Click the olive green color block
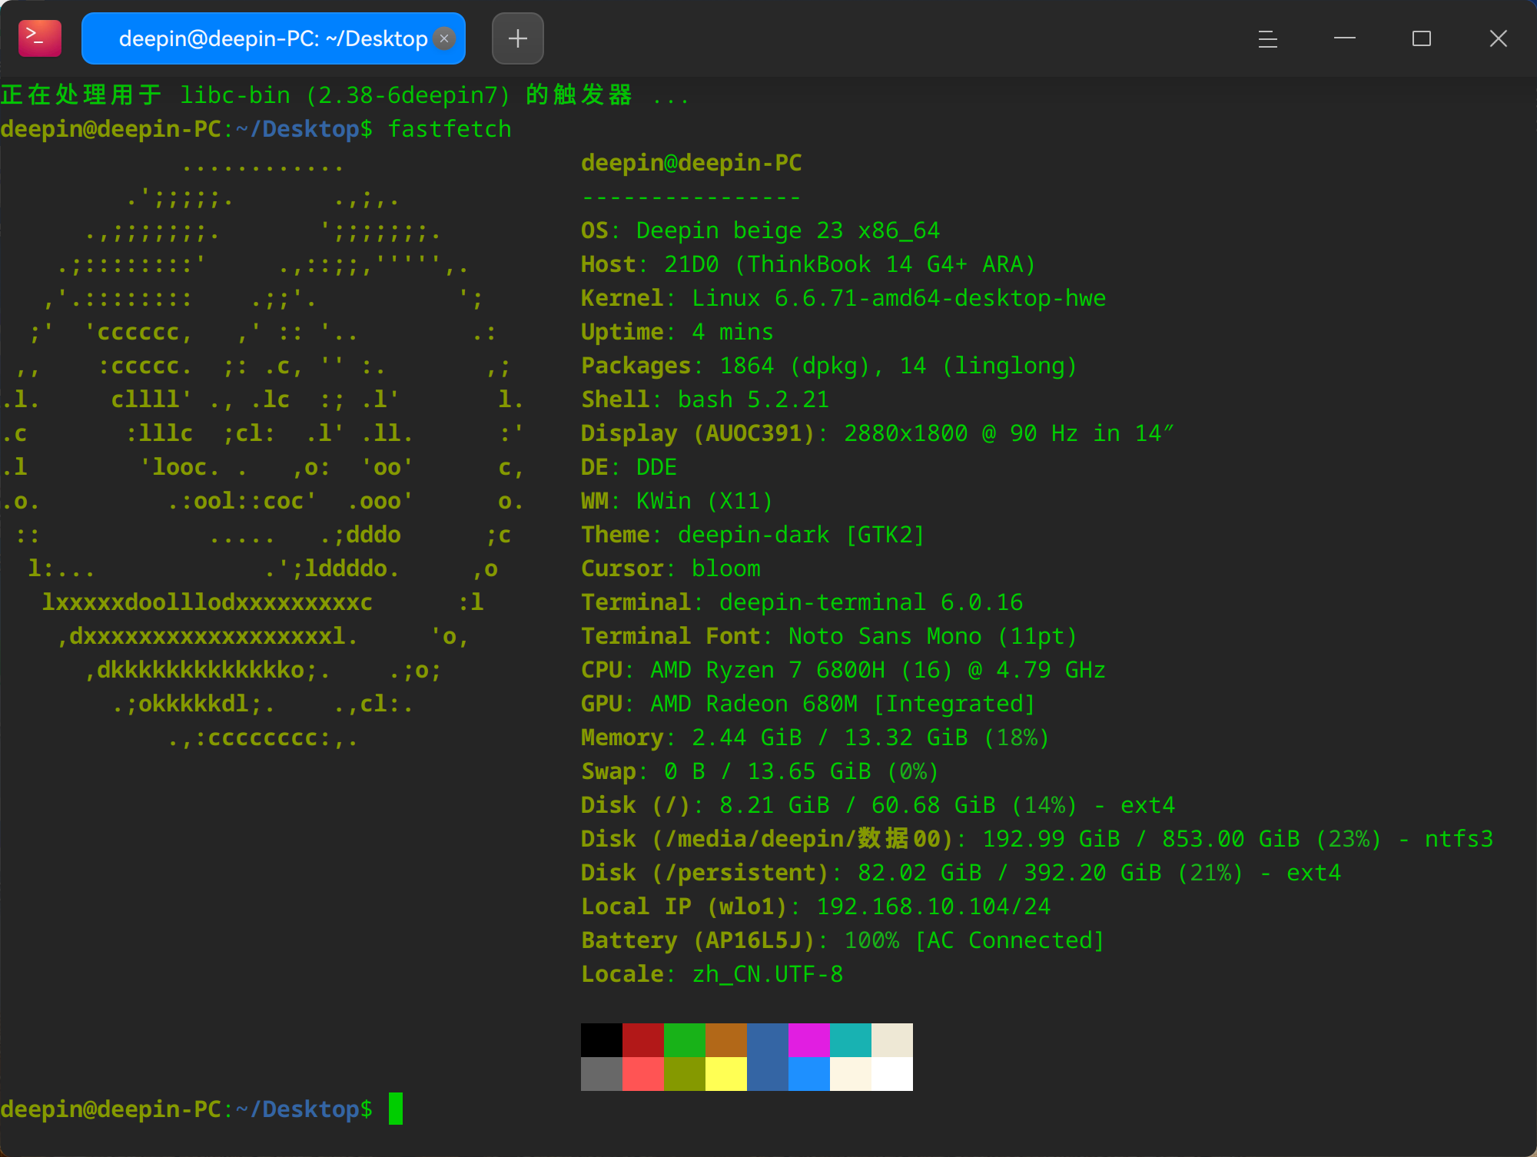 [685, 1074]
